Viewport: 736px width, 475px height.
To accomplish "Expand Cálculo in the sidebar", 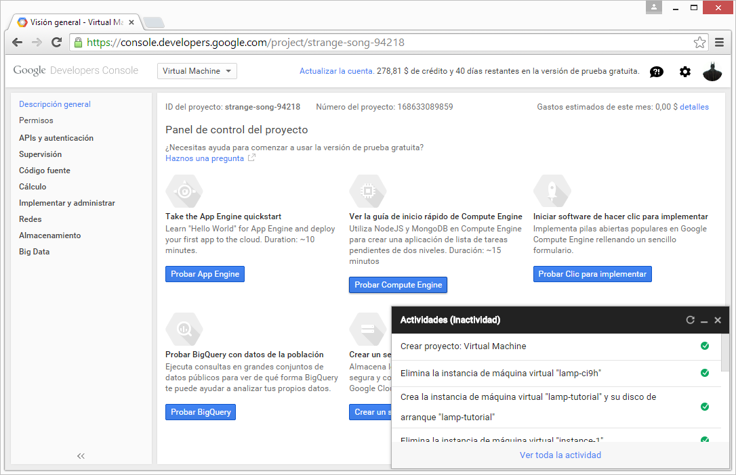I will click(x=33, y=187).
